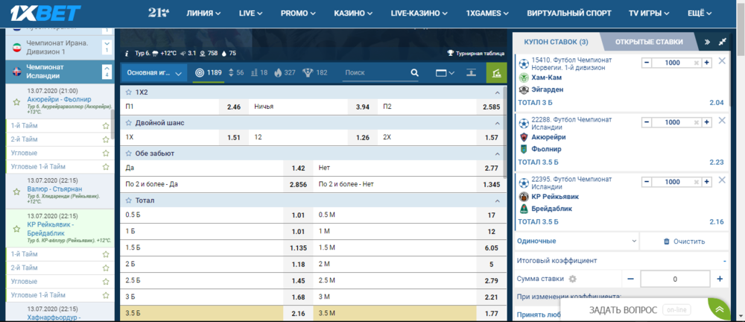Decrease Сумма ставки with minus
Image resolution: width=745 pixels, height=322 pixels.
(x=630, y=280)
